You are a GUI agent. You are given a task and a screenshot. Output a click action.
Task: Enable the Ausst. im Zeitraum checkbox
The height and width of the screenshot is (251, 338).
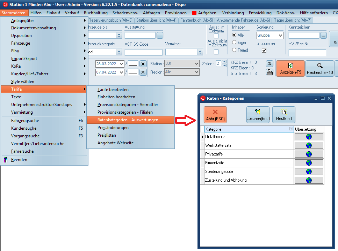[216, 36]
